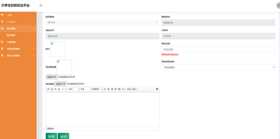
Task: Justify text in the editor
Action: pyautogui.click(x=119, y=89)
